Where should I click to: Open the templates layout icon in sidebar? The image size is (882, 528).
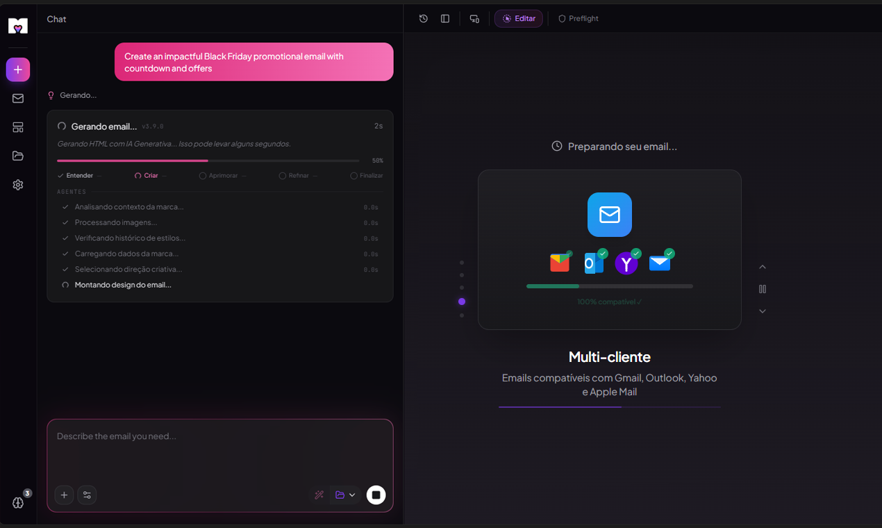coord(17,127)
